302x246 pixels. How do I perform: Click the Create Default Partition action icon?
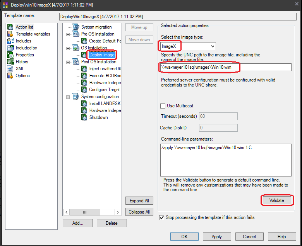point(84,41)
